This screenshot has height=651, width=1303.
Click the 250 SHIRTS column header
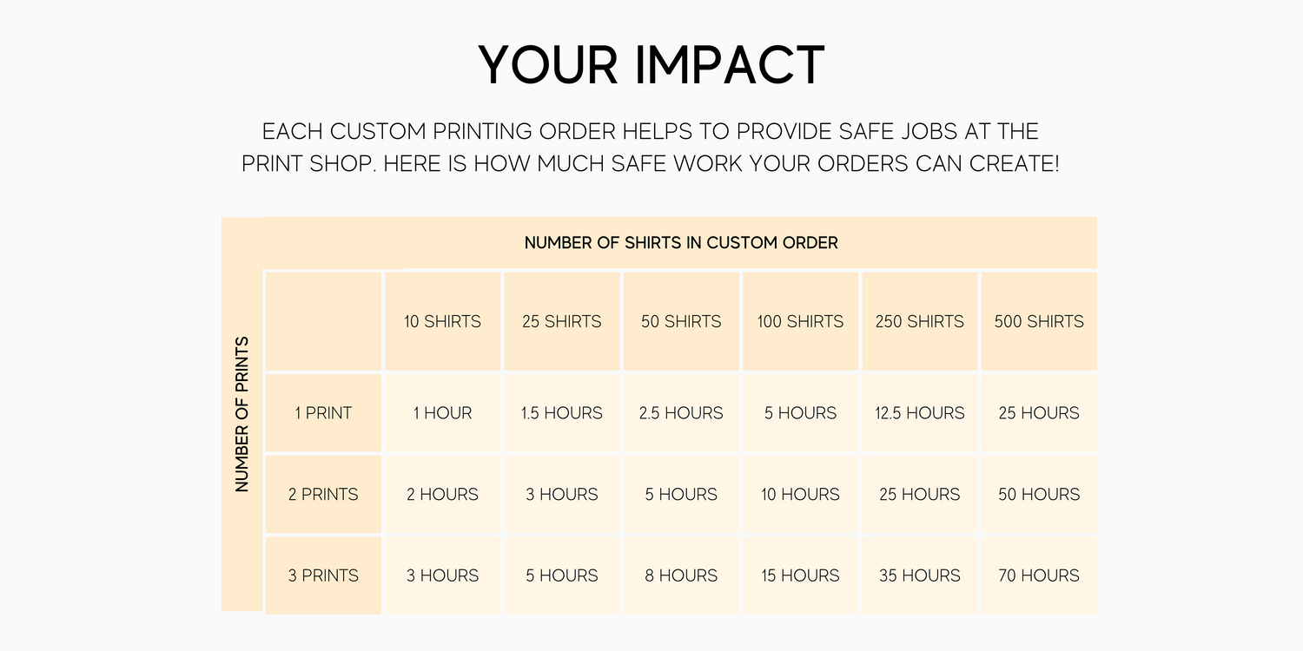[920, 321]
